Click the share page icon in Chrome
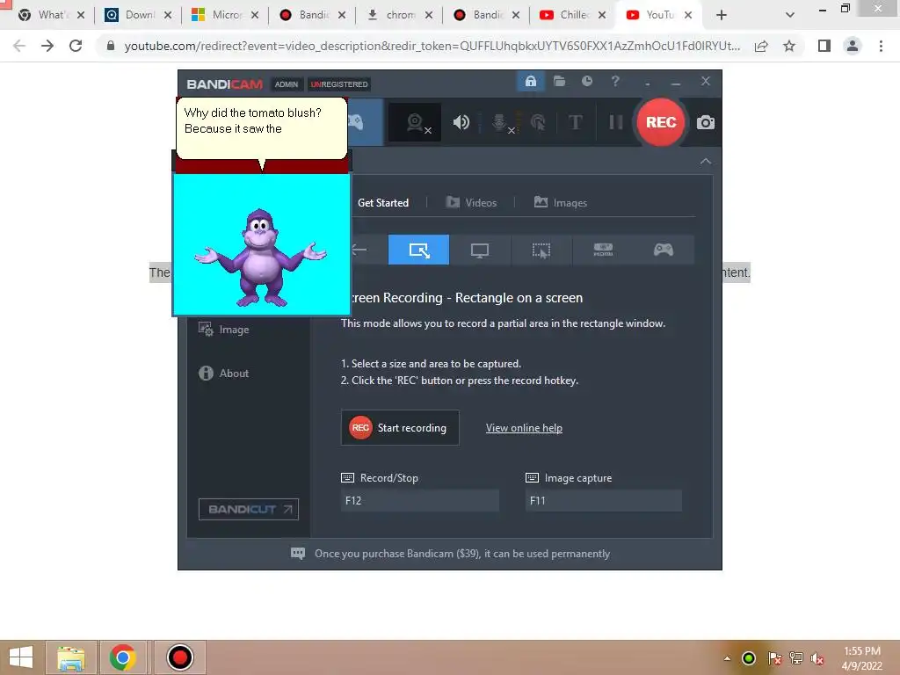Screen dimensions: 900x675 (761, 46)
